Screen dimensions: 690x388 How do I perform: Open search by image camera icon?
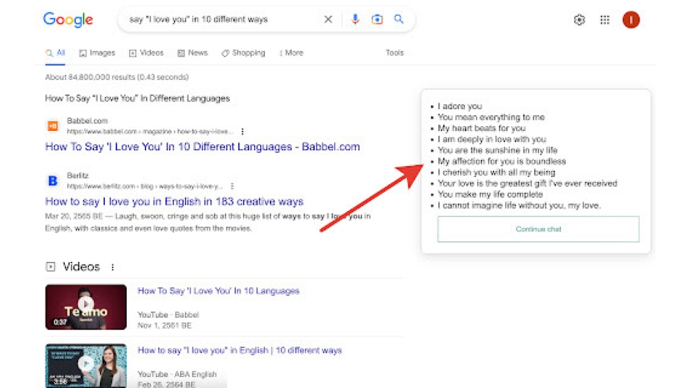click(x=377, y=19)
